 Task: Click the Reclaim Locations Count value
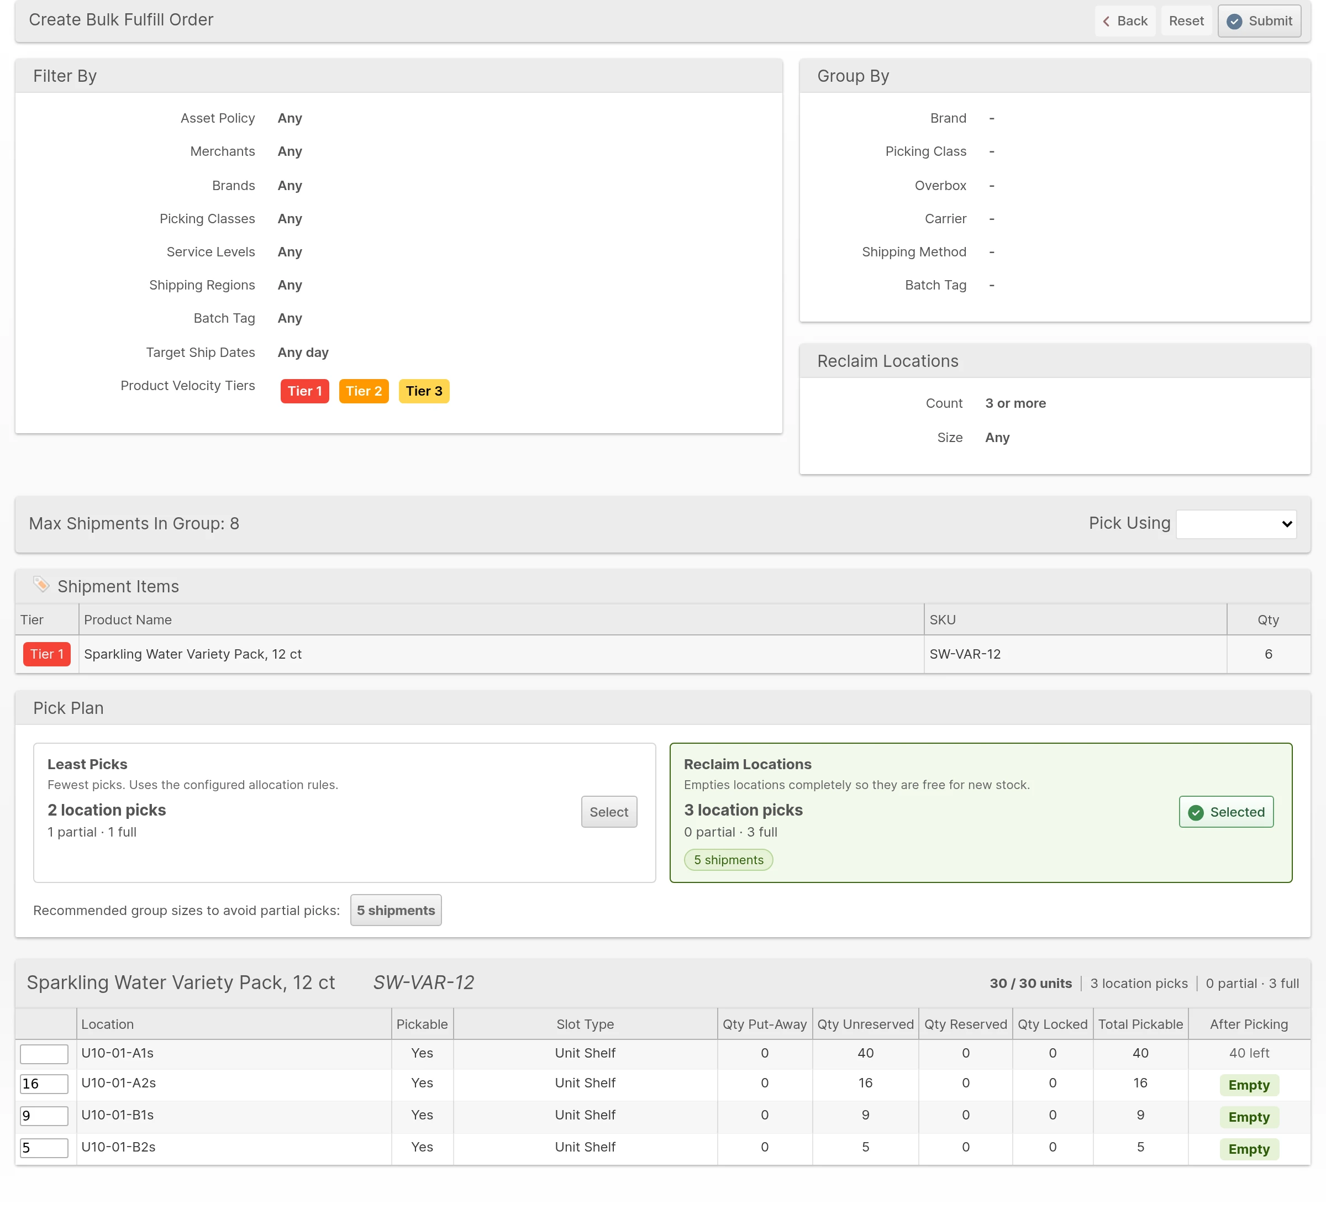tap(1015, 403)
